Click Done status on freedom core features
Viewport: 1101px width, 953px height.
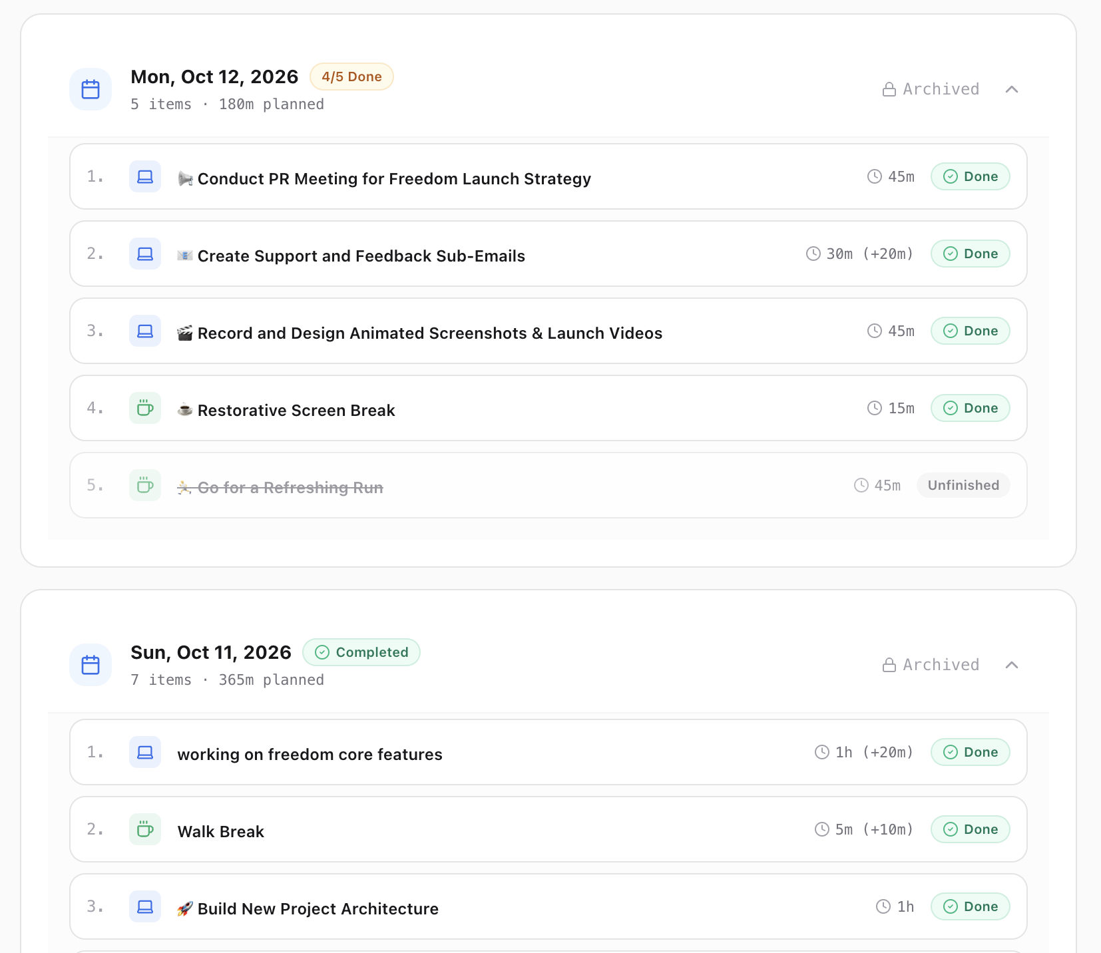(971, 752)
